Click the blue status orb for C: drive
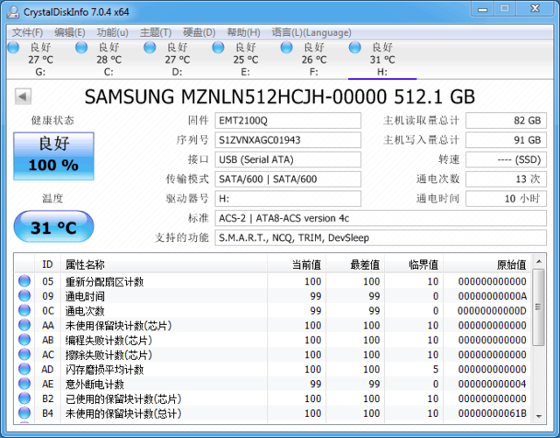The image size is (560, 438). [81, 47]
